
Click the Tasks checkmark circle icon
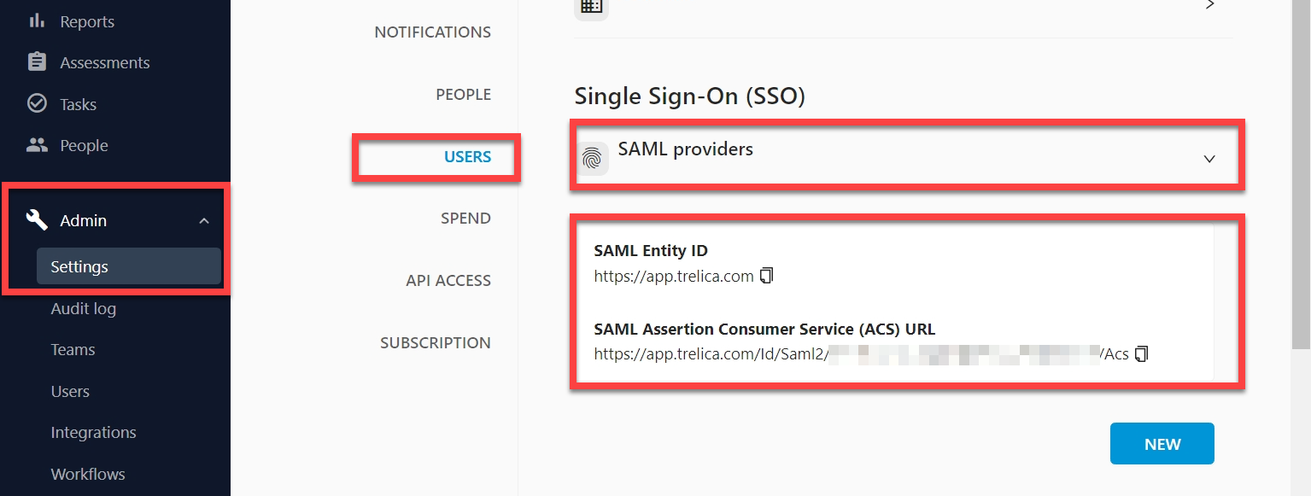37,104
